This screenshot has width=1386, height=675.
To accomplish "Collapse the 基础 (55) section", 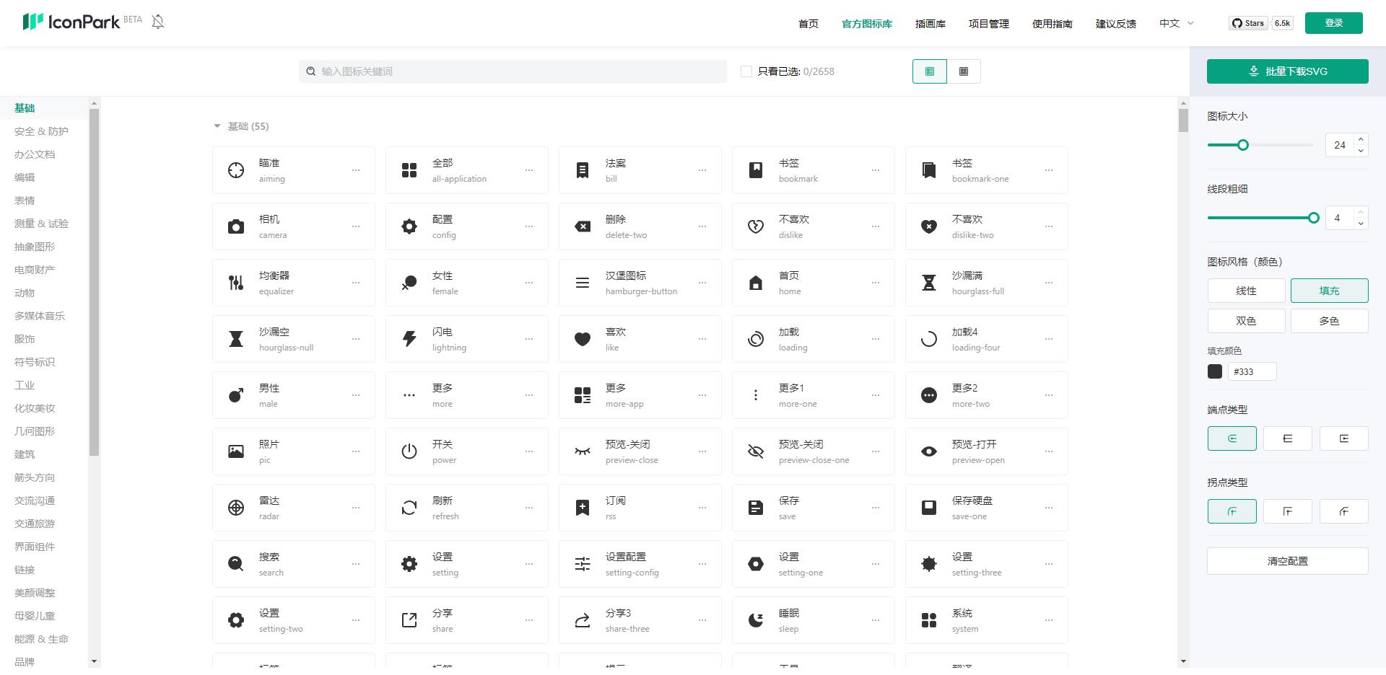I will point(217,125).
